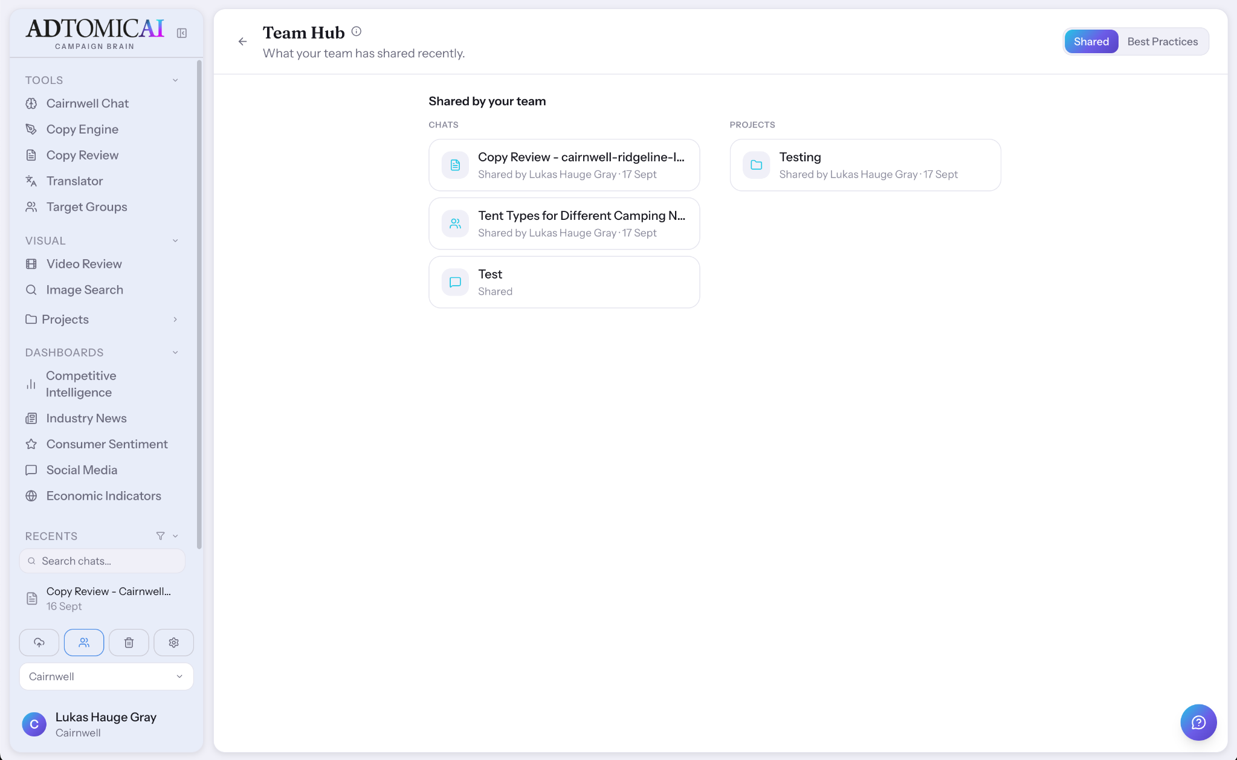
Task: Open the shared Test chat
Action: coord(564,282)
